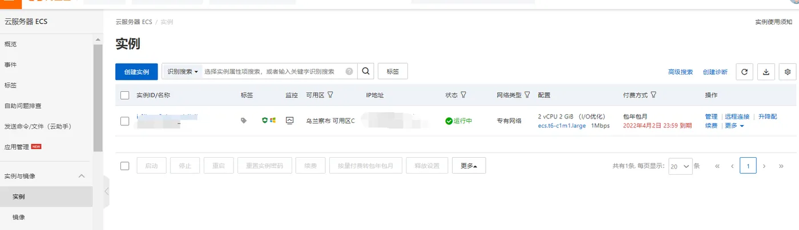Image resolution: width=799 pixels, height=230 pixels.
Task: Click the 2022年4月2日 23:59 到期 text
Action: point(657,126)
